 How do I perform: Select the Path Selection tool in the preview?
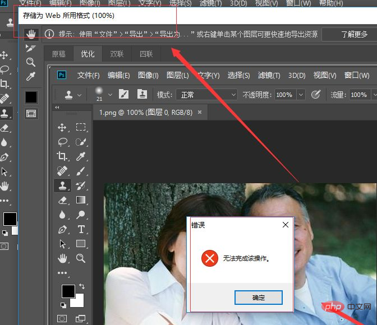62,244
